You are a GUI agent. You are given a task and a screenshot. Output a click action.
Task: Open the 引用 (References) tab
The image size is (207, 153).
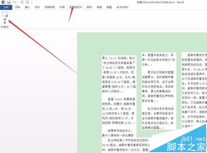click(62, 7)
